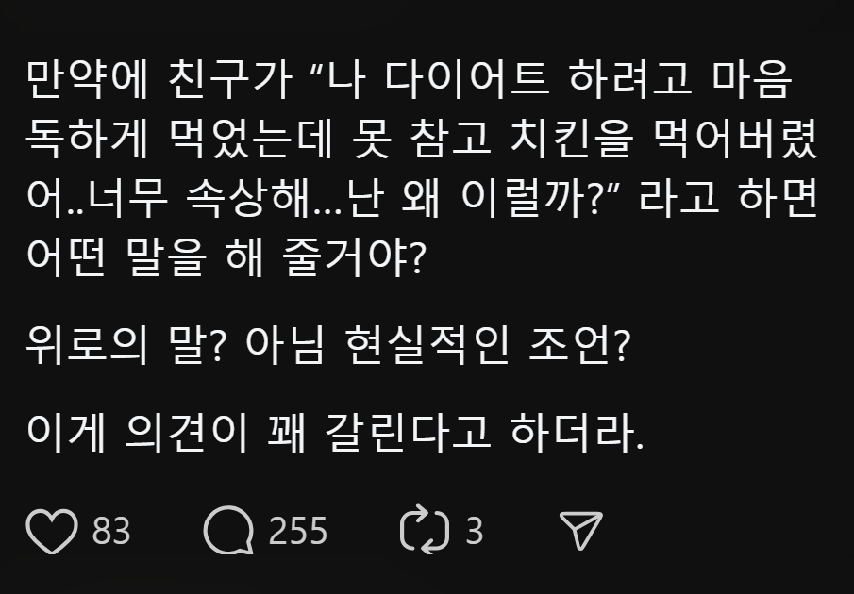Image resolution: width=854 pixels, height=594 pixels.
Task: Click the word "속상해" in the post
Action: click(x=247, y=198)
